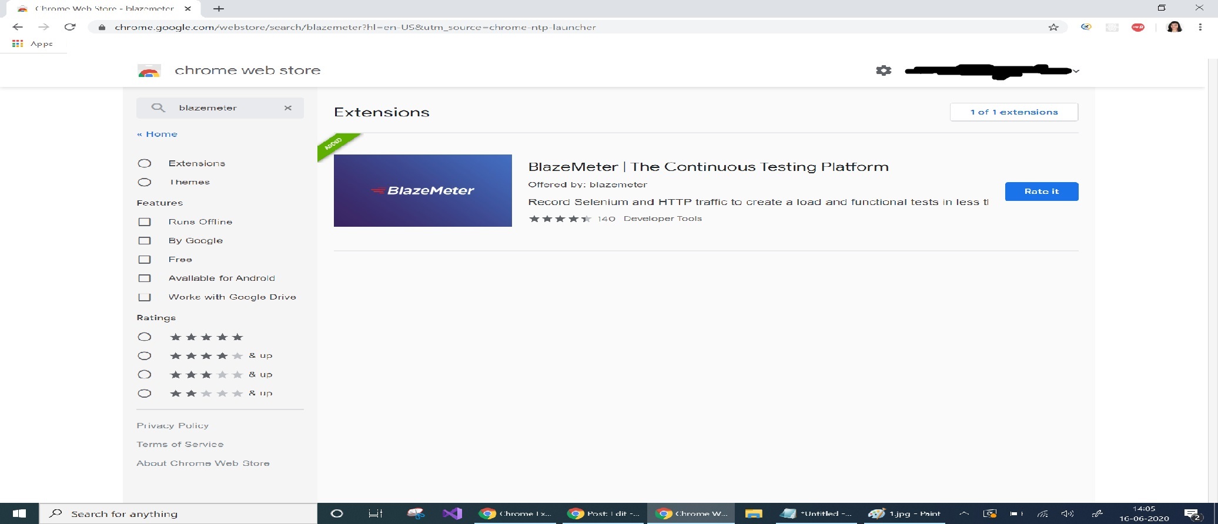Select the 2 stars & up filter

click(145, 393)
